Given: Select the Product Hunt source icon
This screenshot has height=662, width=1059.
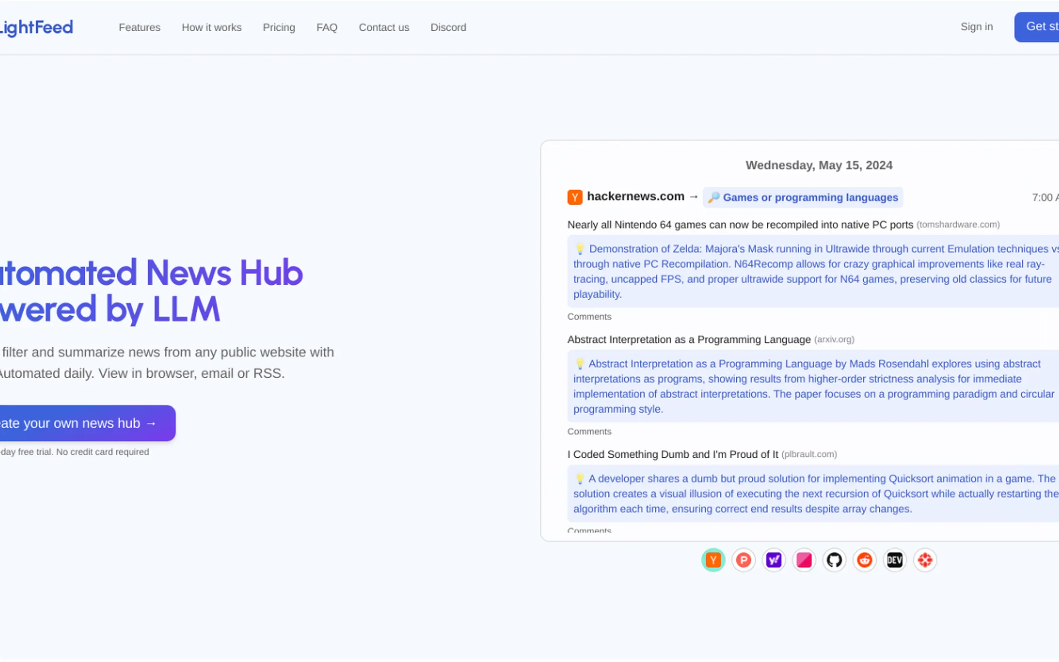Looking at the screenshot, I should tap(743, 559).
